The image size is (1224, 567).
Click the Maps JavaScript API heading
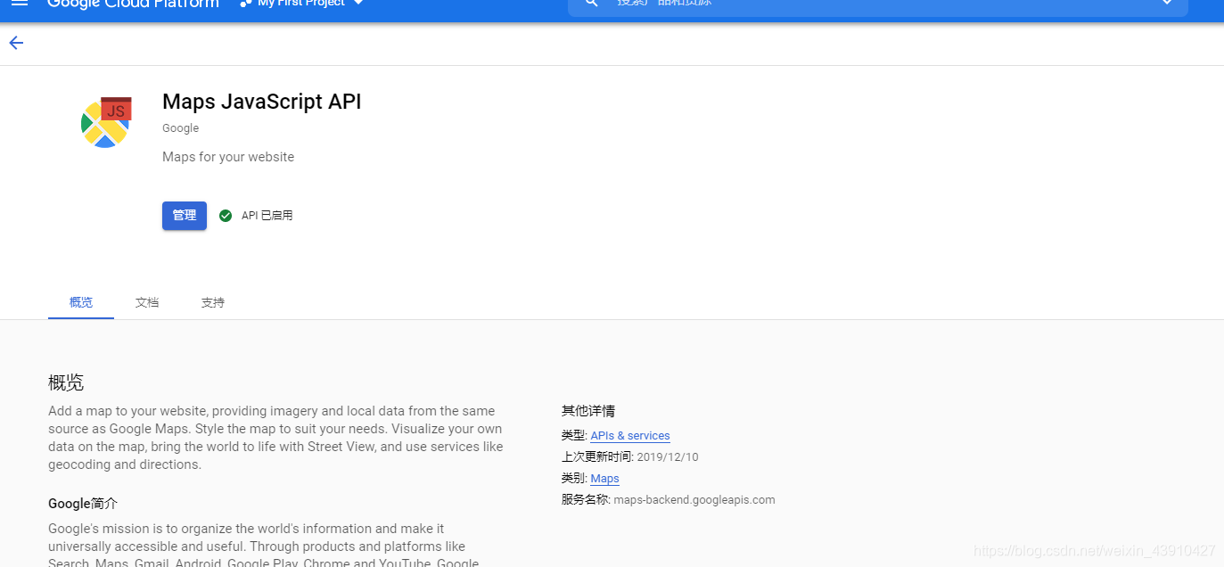262,102
